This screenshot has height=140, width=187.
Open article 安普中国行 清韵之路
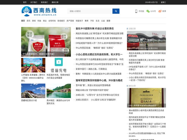[91, 69]
